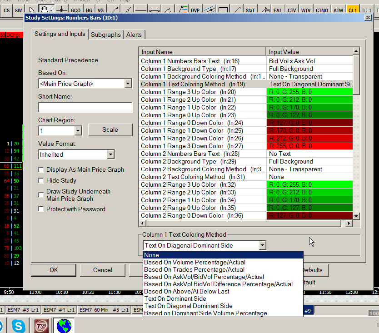Select the pointer arrow tool
This screenshot has width=379, height=333.
[31, 10]
